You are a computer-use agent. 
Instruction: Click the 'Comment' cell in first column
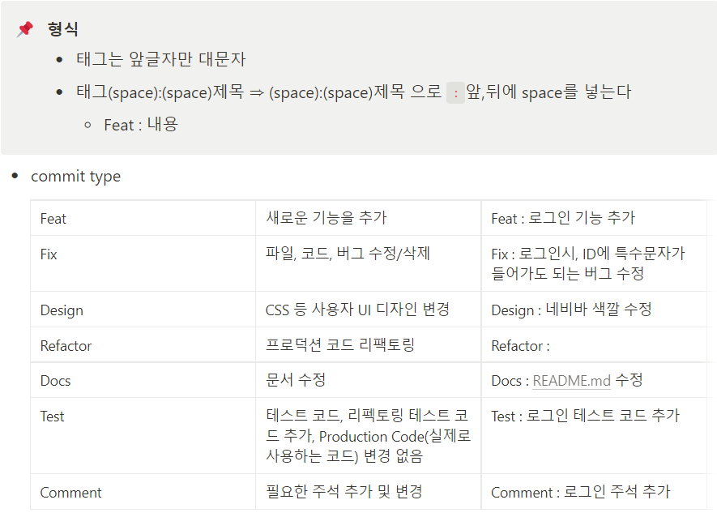click(143, 492)
